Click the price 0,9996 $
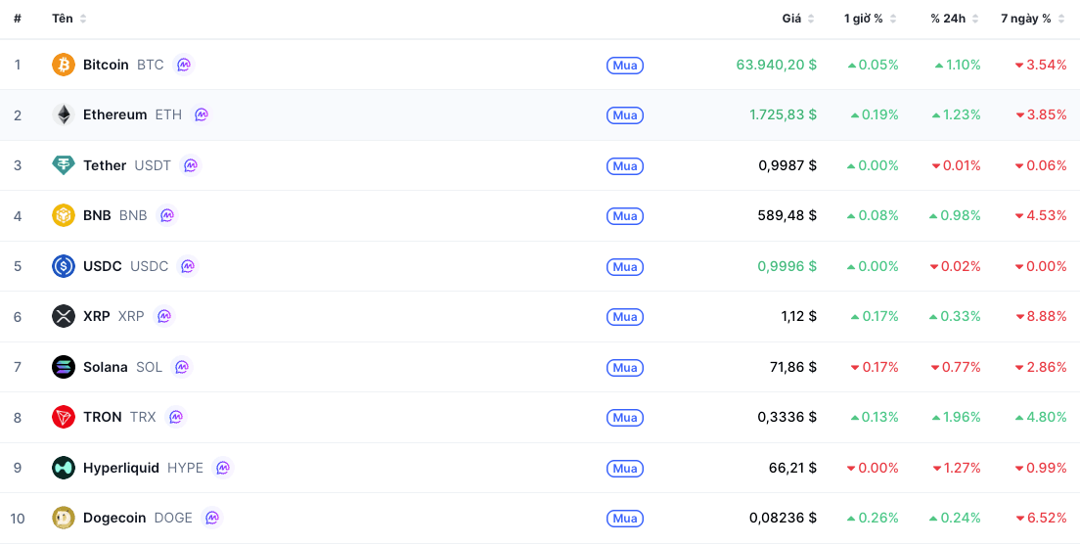 (x=787, y=266)
